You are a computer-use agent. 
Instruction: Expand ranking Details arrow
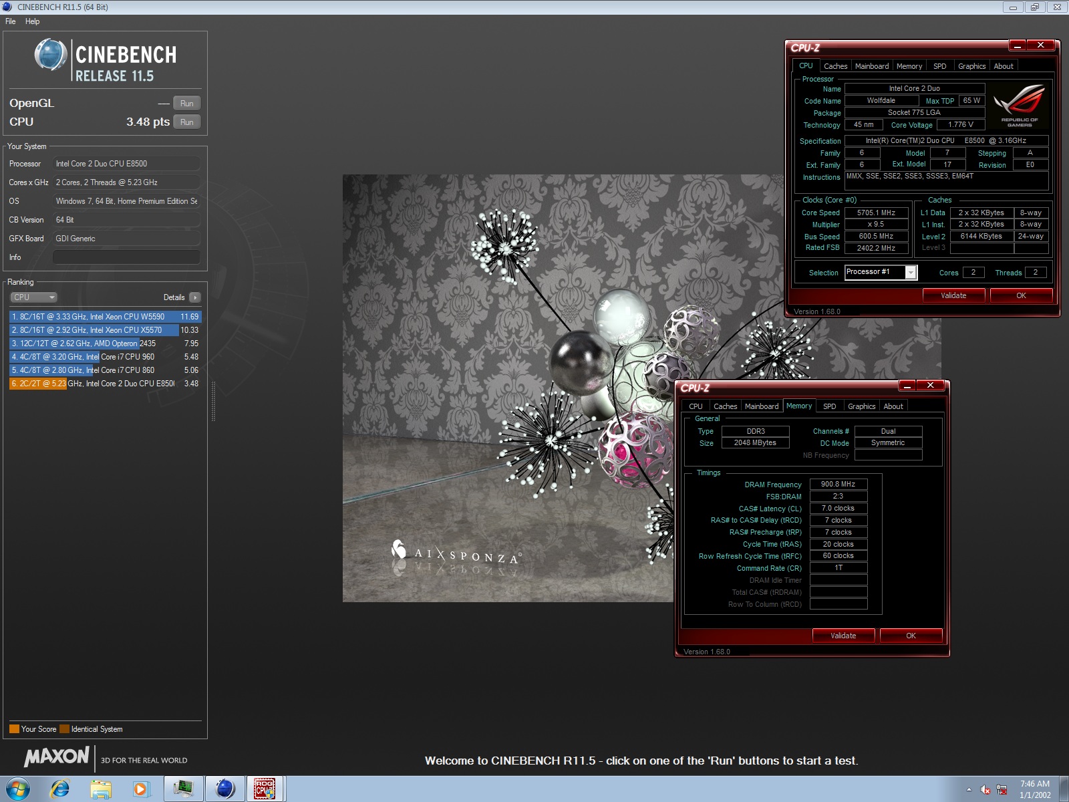click(x=194, y=297)
